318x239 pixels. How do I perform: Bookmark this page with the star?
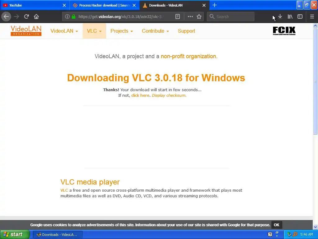pyautogui.click(x=199, y=17)
